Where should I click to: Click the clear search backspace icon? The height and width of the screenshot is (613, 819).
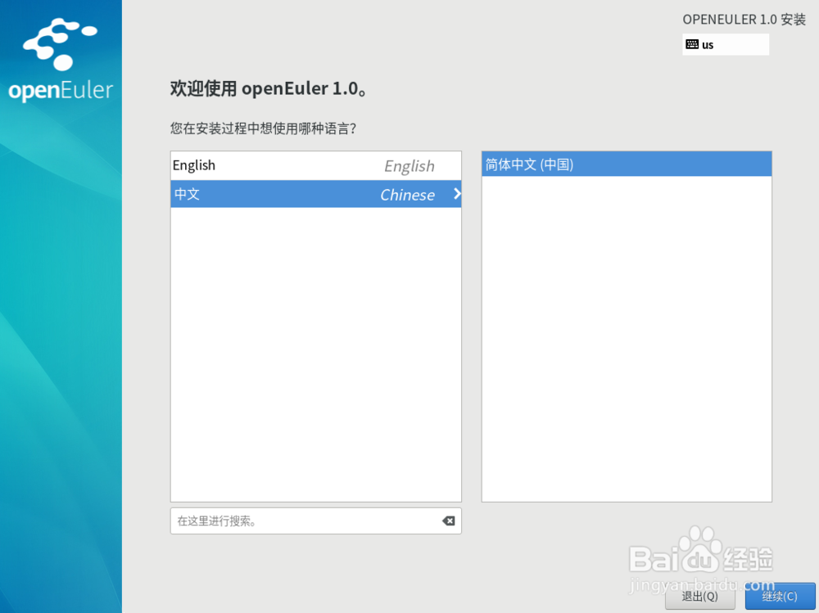tap(448, 521)
